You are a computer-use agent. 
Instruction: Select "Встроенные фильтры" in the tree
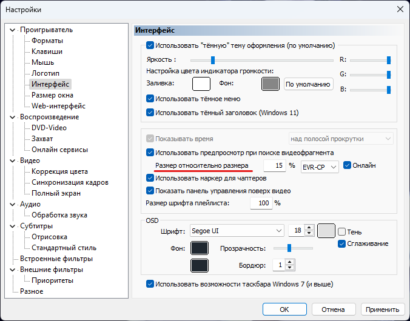pos(56,259)
